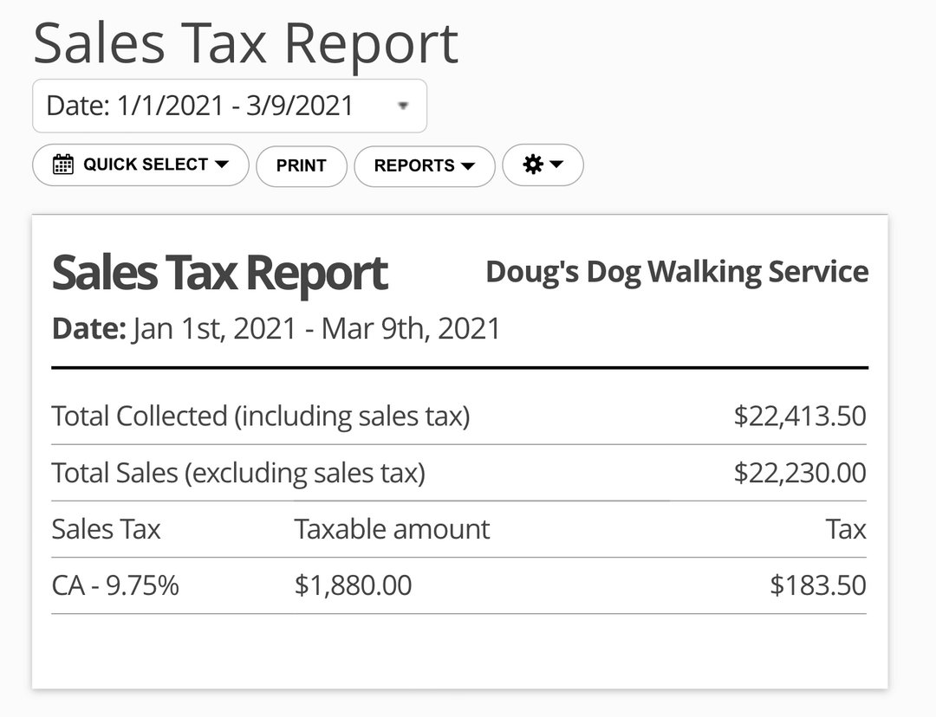Click the calendar icon on Quick Select
936x717 pixels.
coord(63,165)
